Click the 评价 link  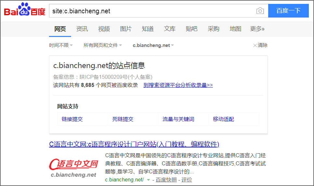pyautogui.click(x=187, y=180)
